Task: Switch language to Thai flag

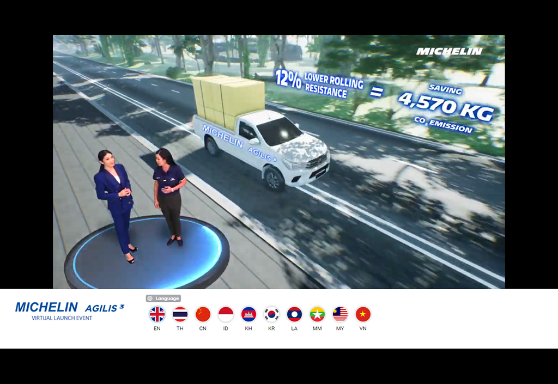Action: (x=180, y=314)
